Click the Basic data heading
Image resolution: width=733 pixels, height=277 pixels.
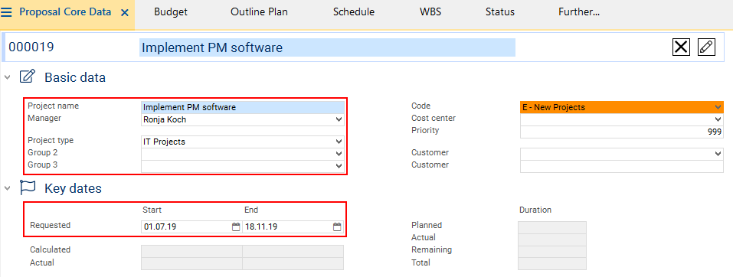click(x=75, y=77)
